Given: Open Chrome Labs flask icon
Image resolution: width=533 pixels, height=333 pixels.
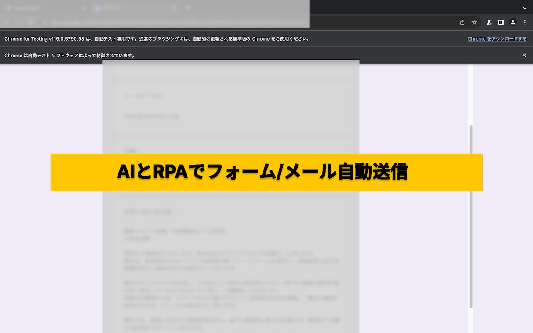Looking at the screenshot, I should 489,22.
